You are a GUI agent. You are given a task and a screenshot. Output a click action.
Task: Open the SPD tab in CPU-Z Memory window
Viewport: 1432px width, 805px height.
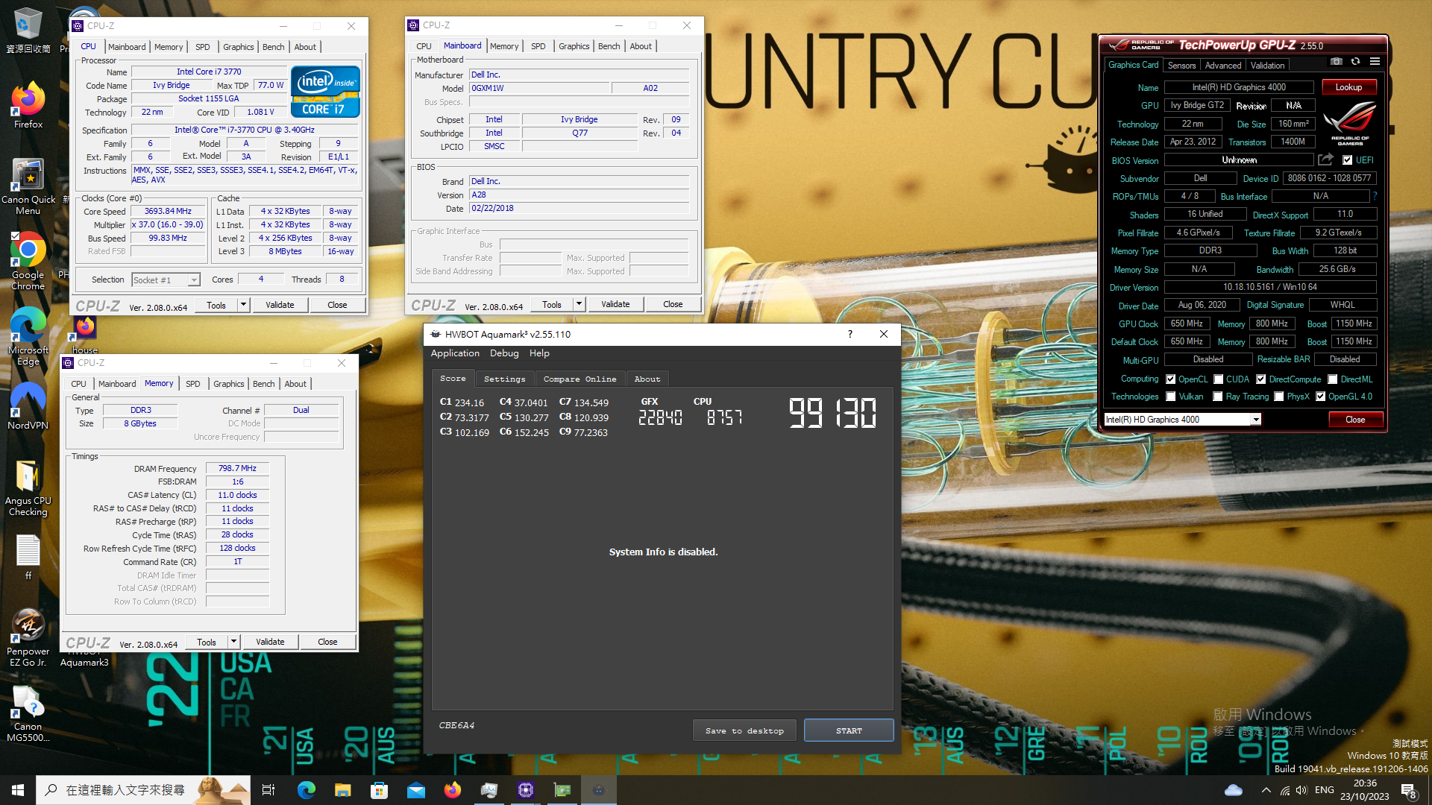(193, 384)
